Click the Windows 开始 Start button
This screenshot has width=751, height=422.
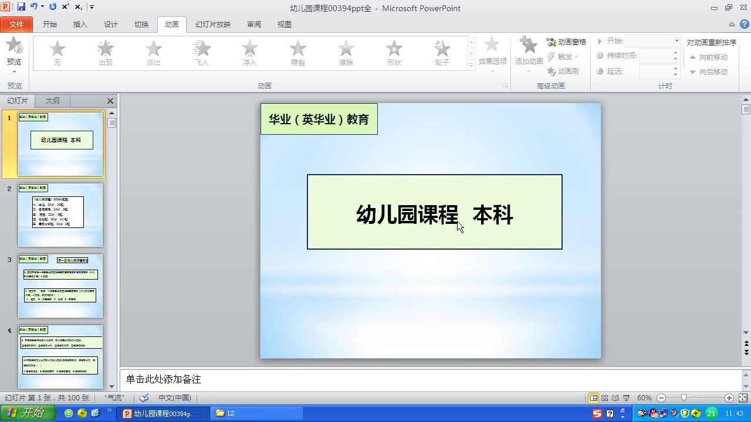(x=28, y=413)
